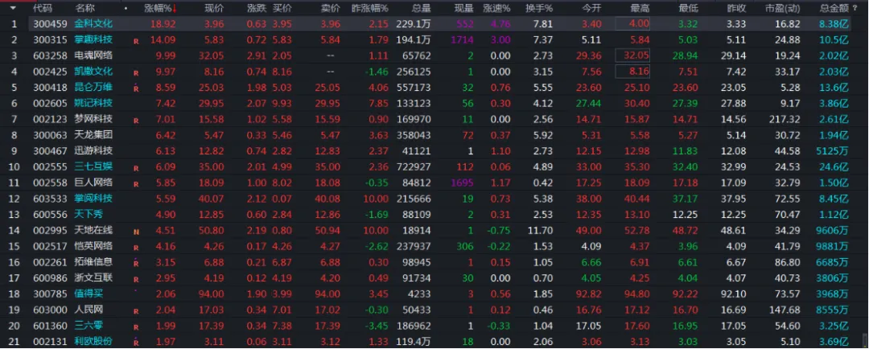Select stock 姚记科技 in the name column
Viewport: 869px width, 349px height.
(x=93, y=104)
